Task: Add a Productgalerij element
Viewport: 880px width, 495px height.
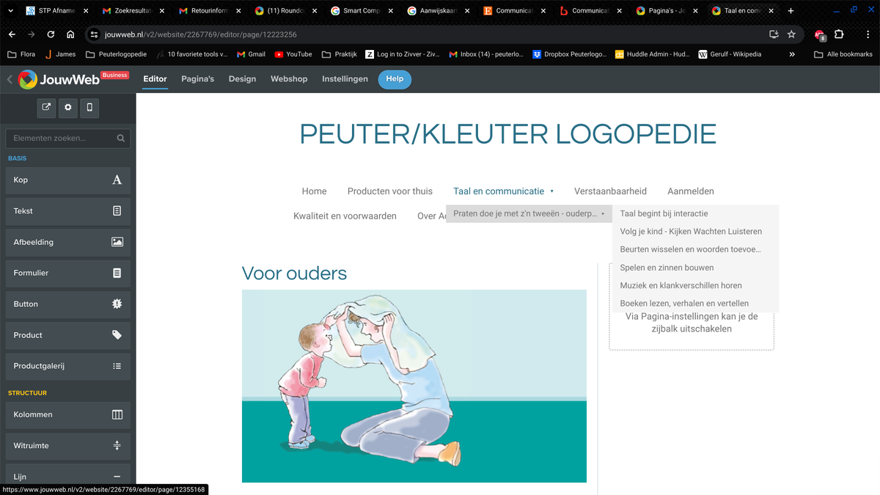Action: click(x=68, y=366)
